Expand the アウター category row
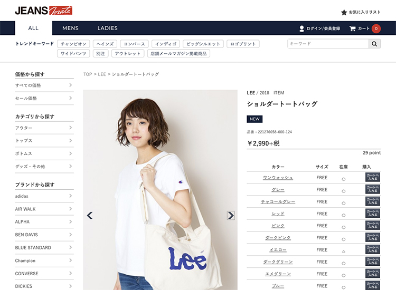This screenshot has height=290, width=396. (x=44, y=128)
